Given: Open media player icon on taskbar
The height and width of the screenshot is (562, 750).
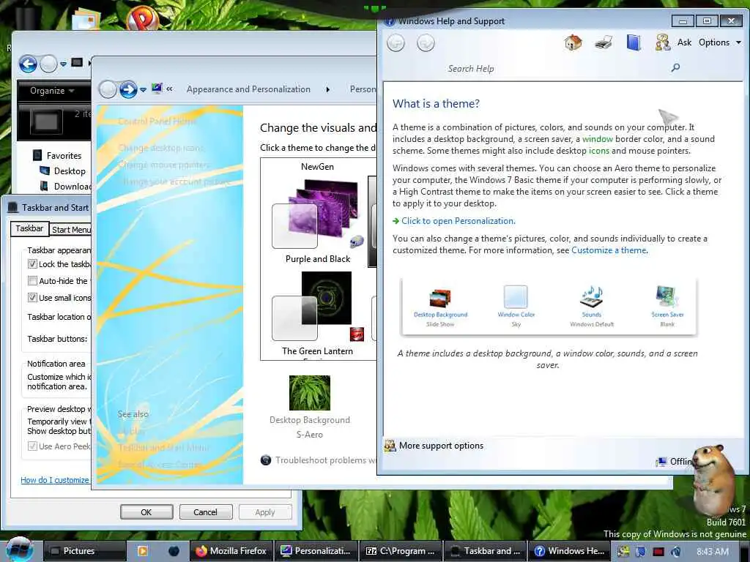Looking at the screenshot, I should click(142, 551).
